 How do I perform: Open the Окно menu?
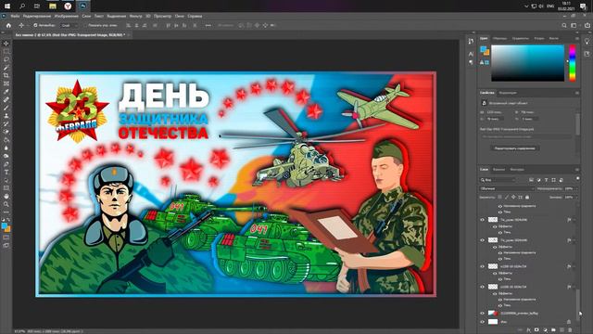point(179,17)
